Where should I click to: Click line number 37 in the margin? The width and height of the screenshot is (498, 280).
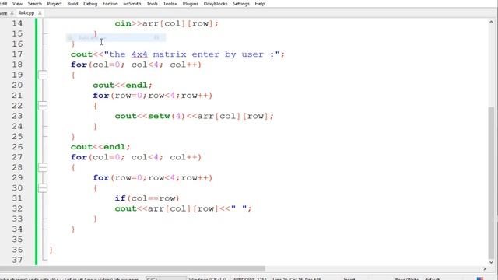click(17, 260)
